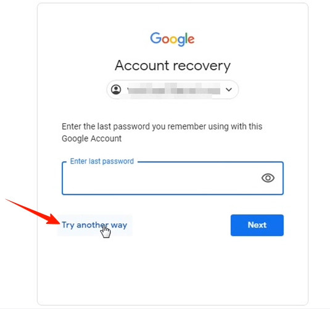330x309 pixels.
Task: Click the blue Next button
Action: coord(257,225)
